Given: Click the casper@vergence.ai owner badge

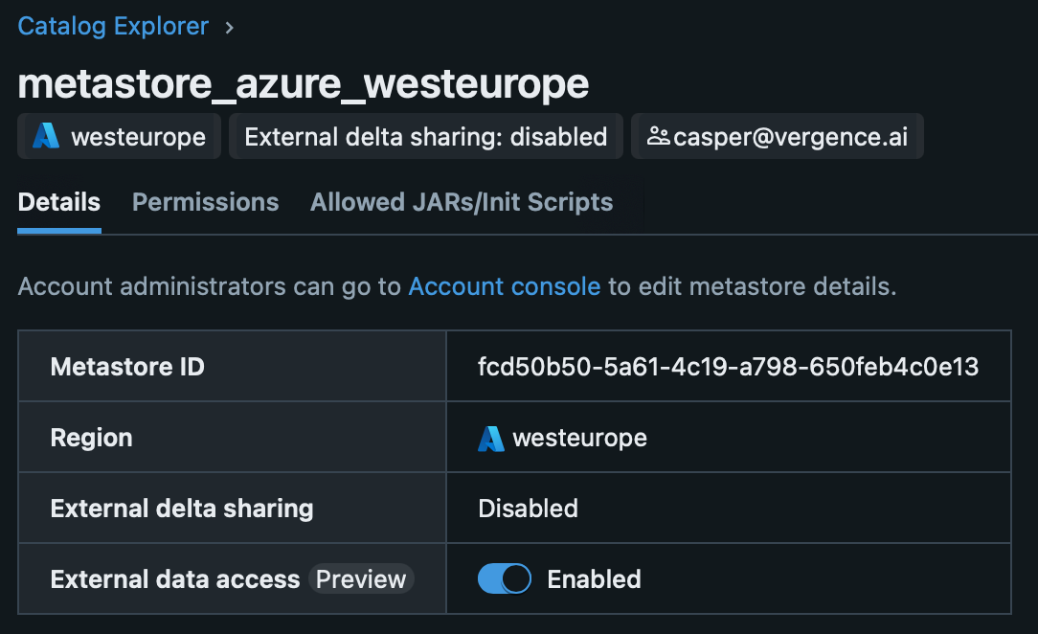Looking at the screenshot, I should (791, 137).
